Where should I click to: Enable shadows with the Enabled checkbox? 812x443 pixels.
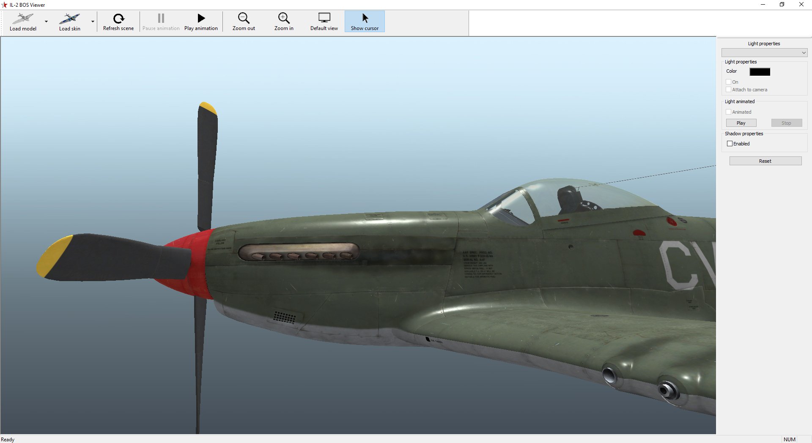[730, 144]
